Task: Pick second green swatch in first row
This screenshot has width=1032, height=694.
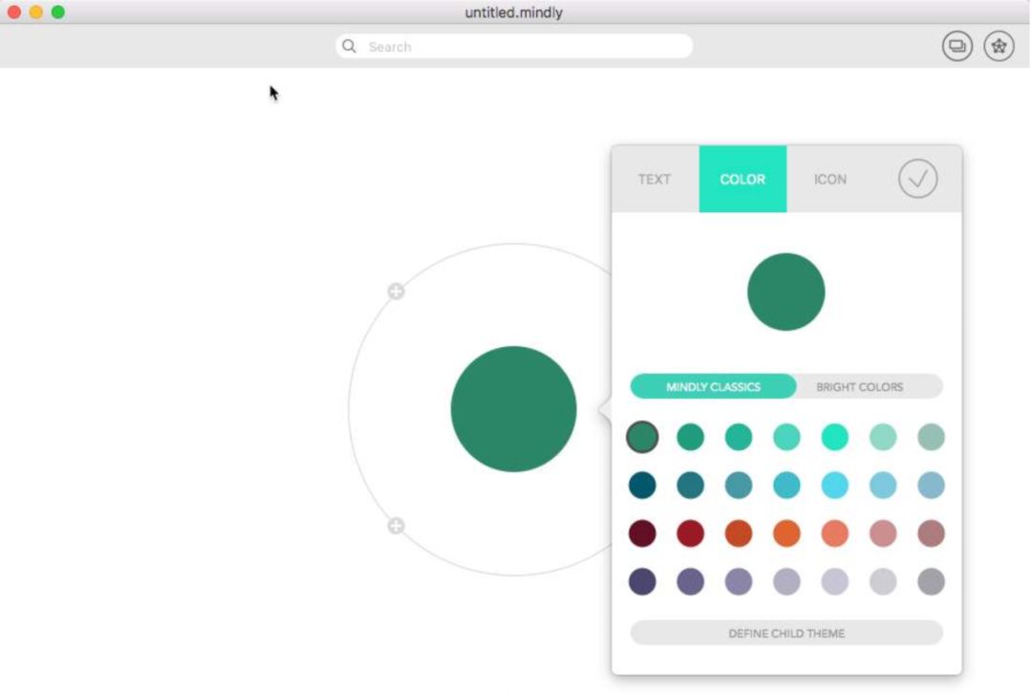Action: (690, 437)
